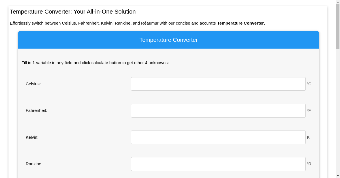Click the ºF unit label
Screen dimensions: 340x178
pos(309,110)
